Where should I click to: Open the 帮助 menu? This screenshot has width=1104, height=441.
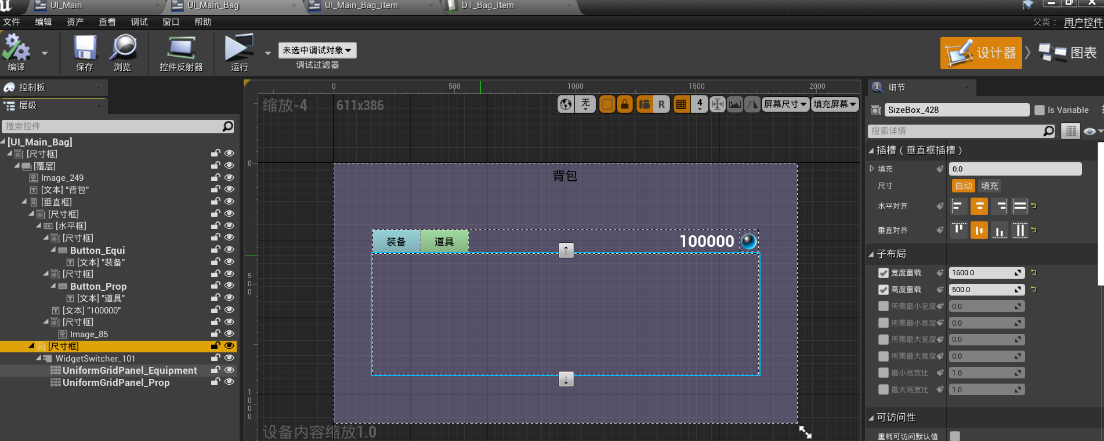203,22
